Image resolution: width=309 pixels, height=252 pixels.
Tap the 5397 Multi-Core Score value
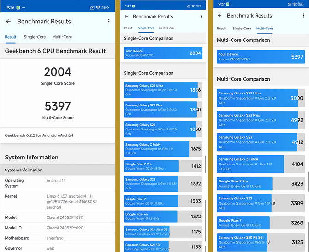pyautogui.click(x=58, y=106)
